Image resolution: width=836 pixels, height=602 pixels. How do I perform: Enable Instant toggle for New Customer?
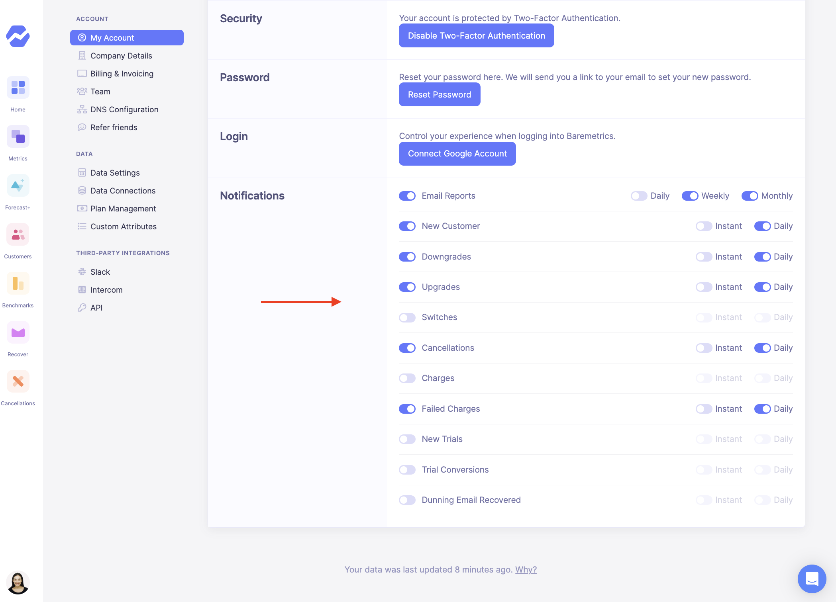click(704, 226)
